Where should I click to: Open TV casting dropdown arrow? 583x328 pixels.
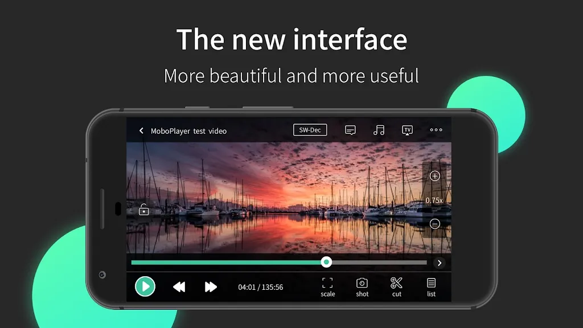click(407, 134)
